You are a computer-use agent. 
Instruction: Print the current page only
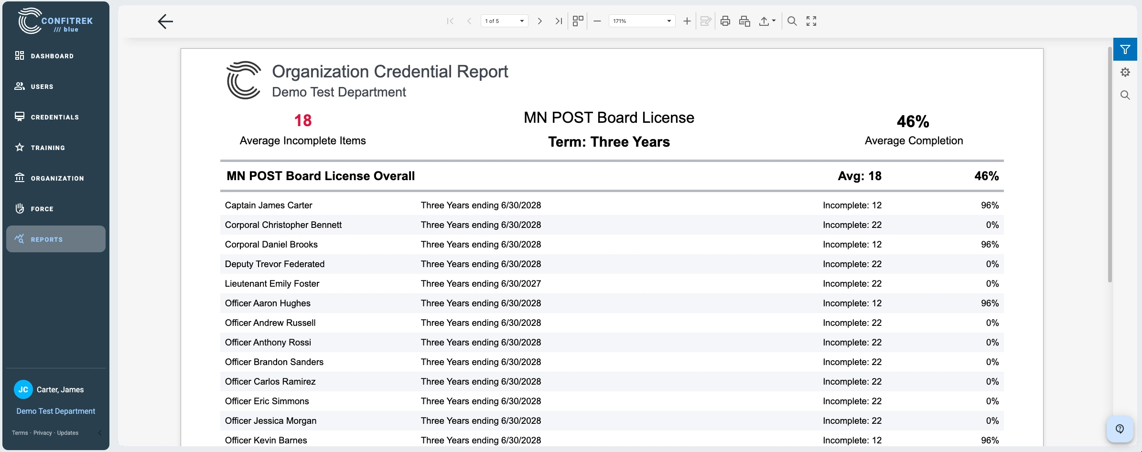(x=744, y=21)
